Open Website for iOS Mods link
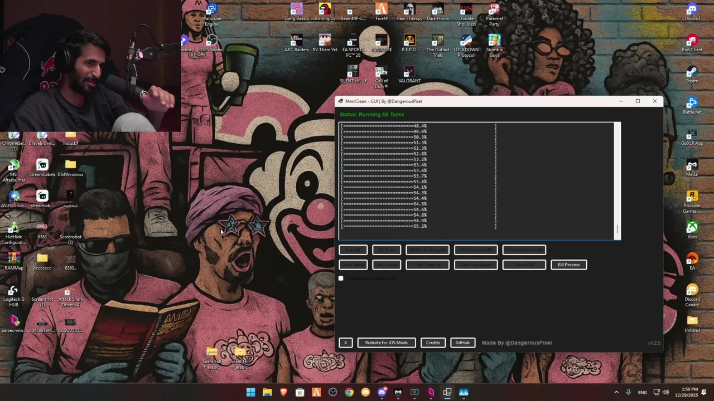Image resolution: width=714 pixels, height=401 pixels. [x=386, y=343]
